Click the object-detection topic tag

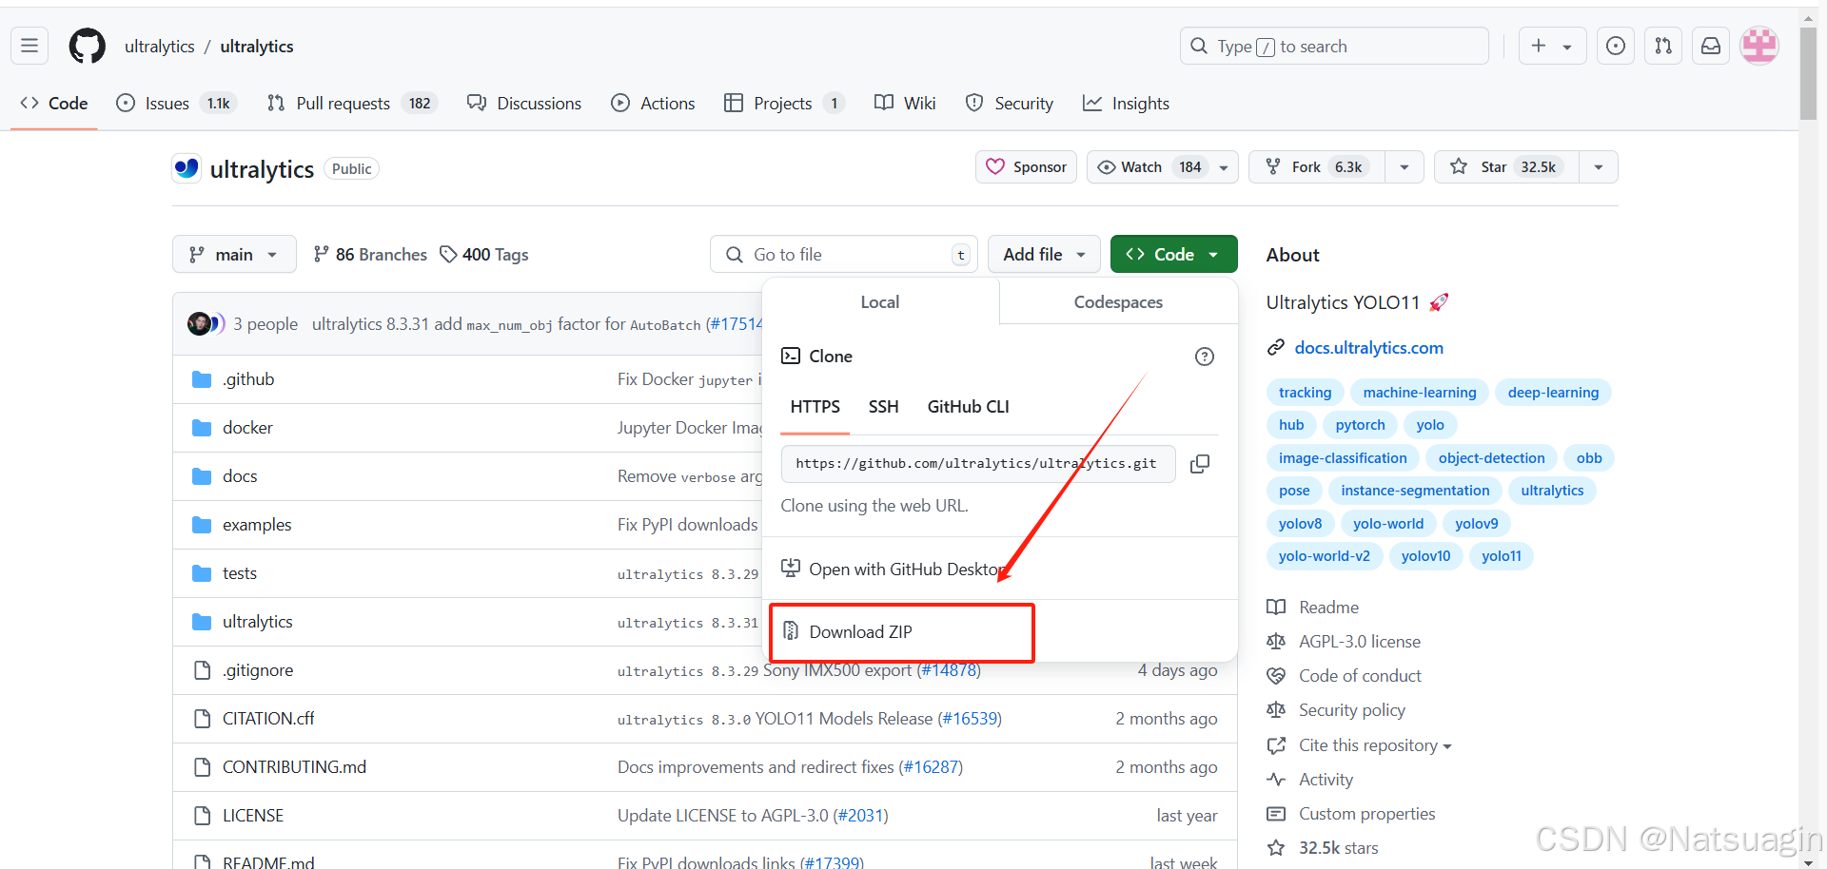click(1491, 458)
